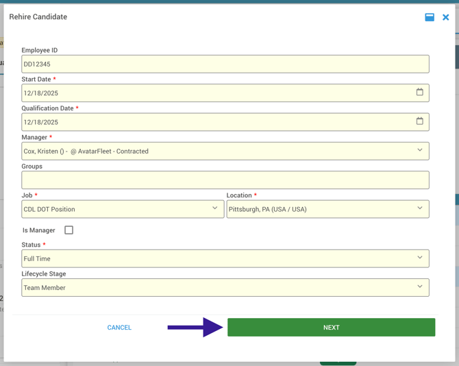Close the Rehire Candidate dialog
This screenshot has height=366, width=459.
(445, 17)
